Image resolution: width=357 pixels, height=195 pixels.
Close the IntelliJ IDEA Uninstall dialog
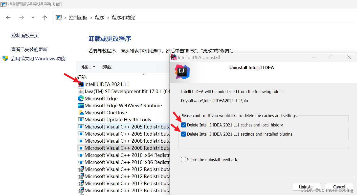(x=349, y=57)
